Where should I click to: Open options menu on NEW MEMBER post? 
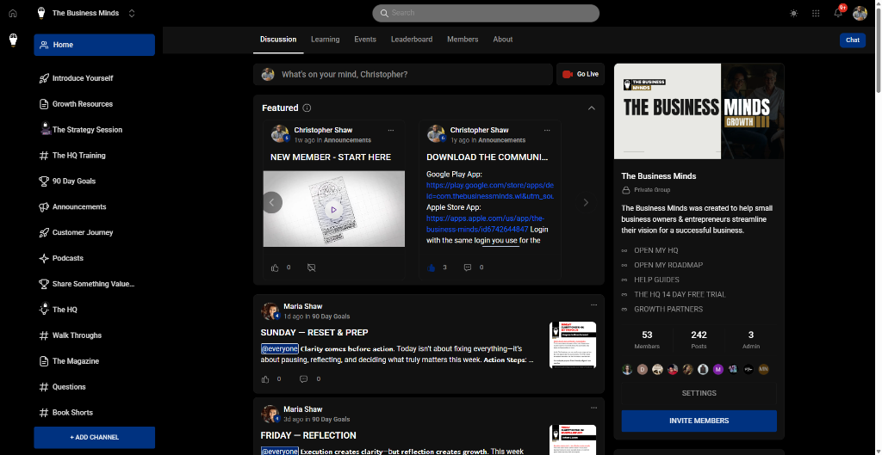coord(390,131)
